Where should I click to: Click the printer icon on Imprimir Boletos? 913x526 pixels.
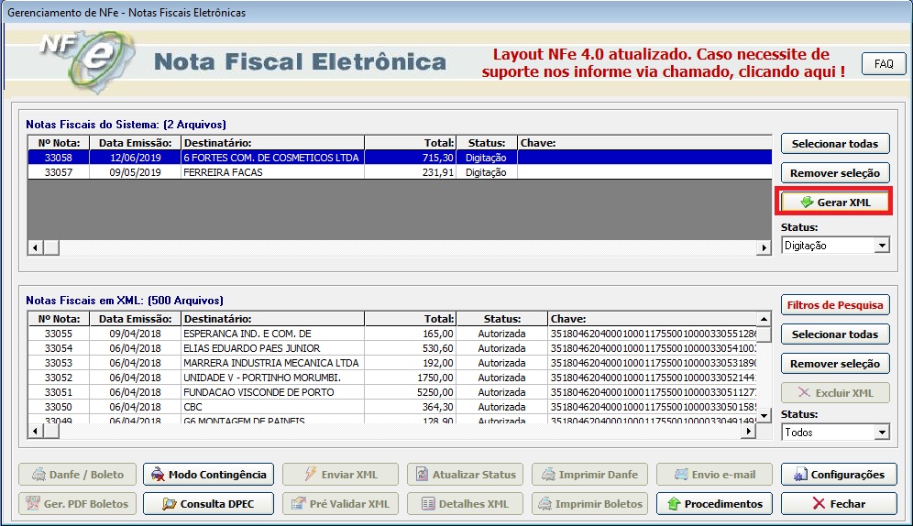click(x=544, y=503)
